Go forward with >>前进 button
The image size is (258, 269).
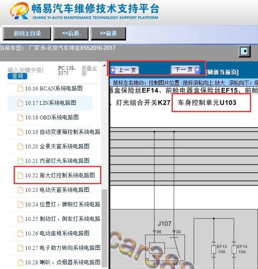[108, 34]
